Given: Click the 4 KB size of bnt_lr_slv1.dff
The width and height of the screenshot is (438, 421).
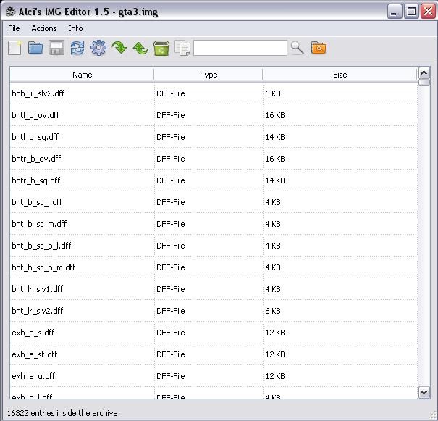Looking at the screenshot, I should (x=273, y=289).
